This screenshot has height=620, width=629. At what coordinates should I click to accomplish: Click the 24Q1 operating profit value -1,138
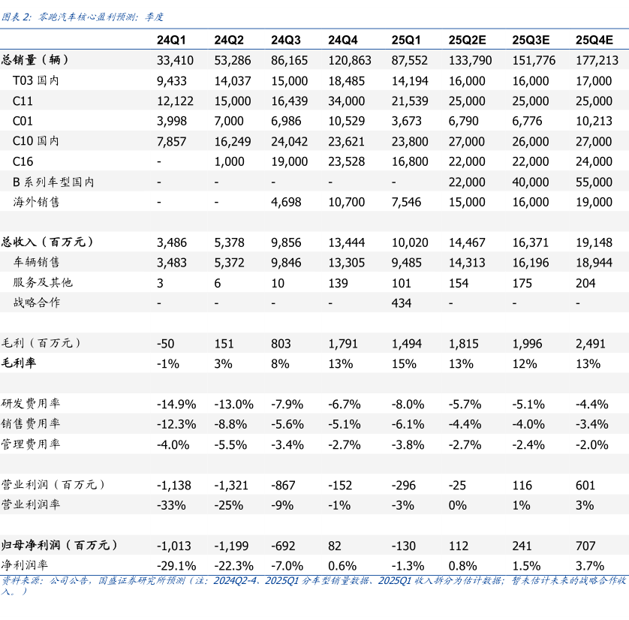[174, 485]
